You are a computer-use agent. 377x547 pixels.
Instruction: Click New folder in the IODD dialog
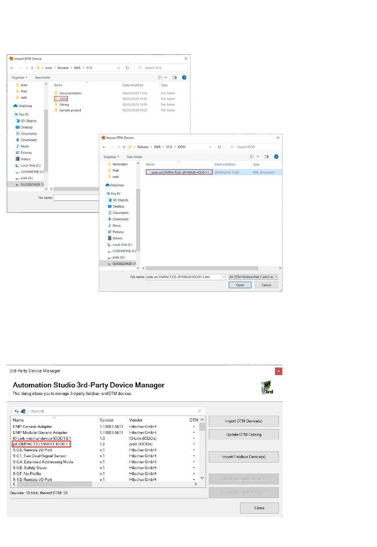click(135, 157)
